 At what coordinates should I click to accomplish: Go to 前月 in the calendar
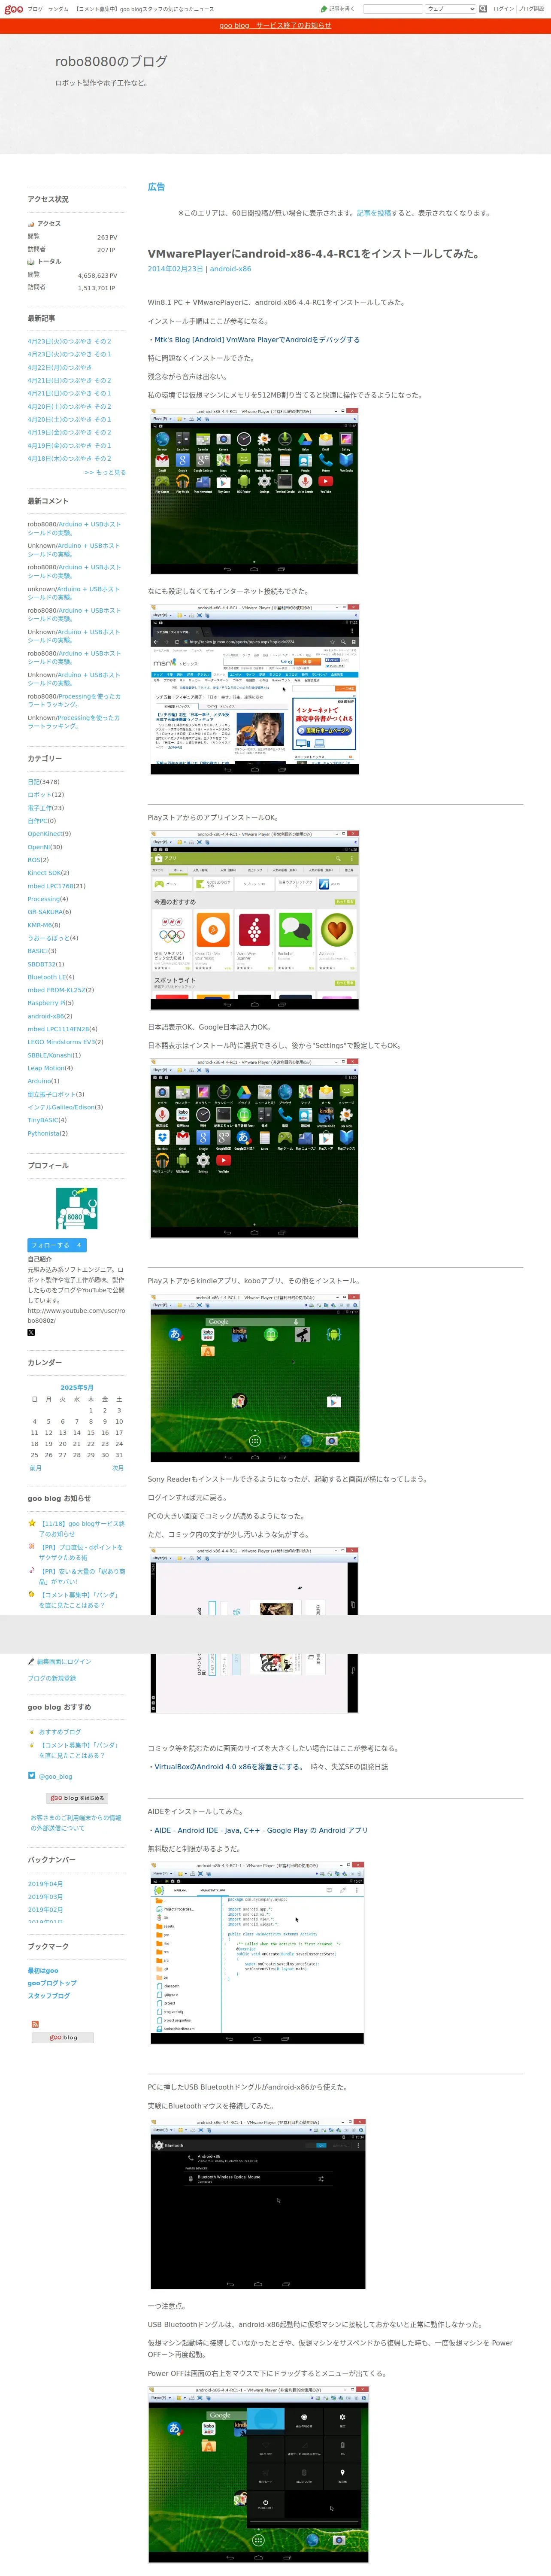pos(35,1468)
